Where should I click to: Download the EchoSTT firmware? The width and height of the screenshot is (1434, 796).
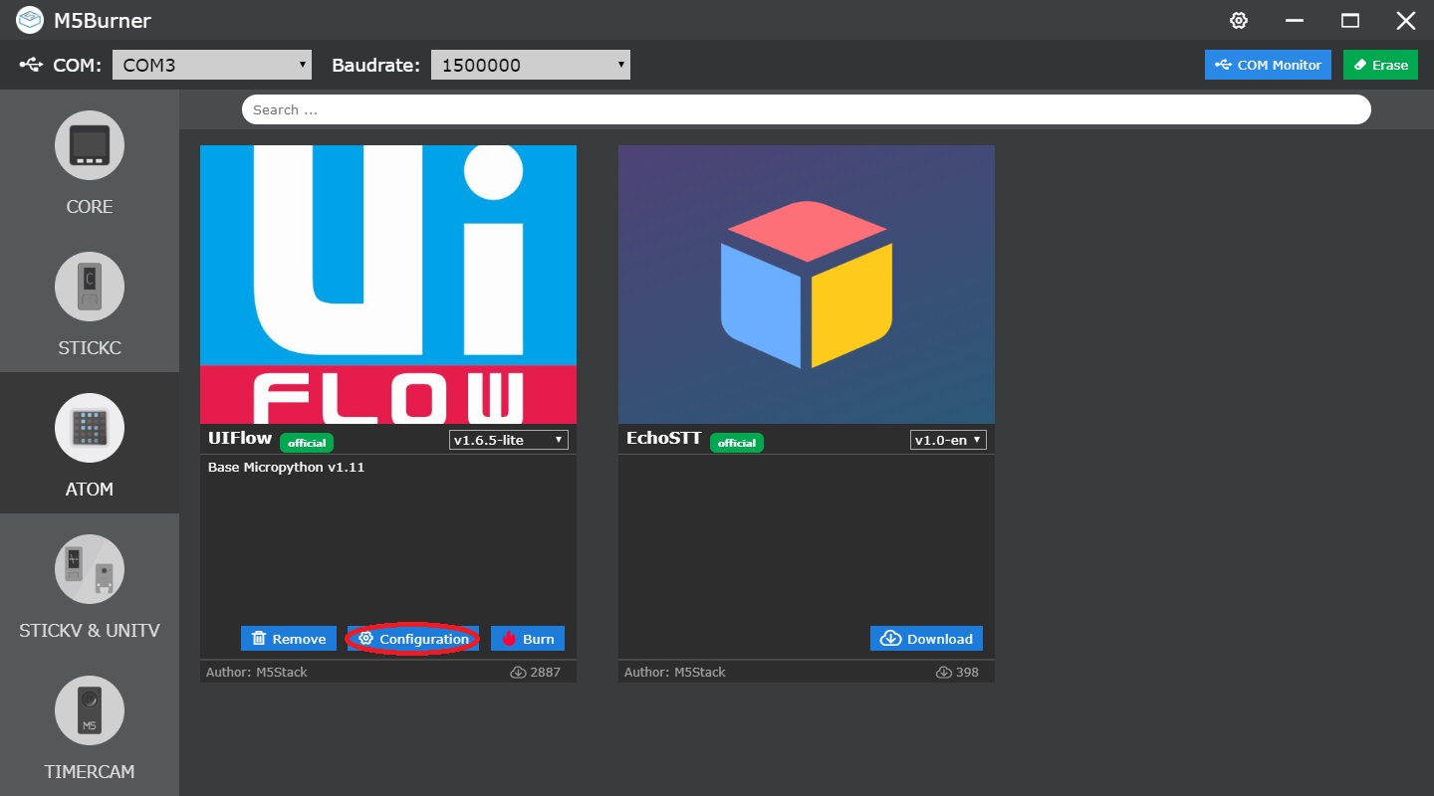click(925, 638)
